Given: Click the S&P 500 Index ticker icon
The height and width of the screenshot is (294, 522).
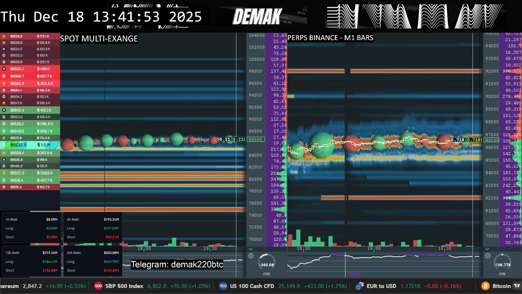Looking at the screenshot, I should click(x=98, y=286).
